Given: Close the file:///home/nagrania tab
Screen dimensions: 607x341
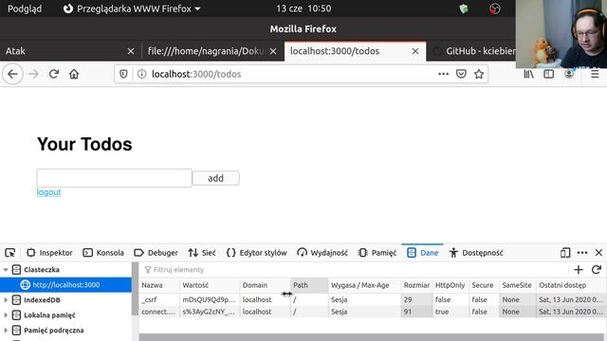Looking at the screenshot, I should (273, 51).
